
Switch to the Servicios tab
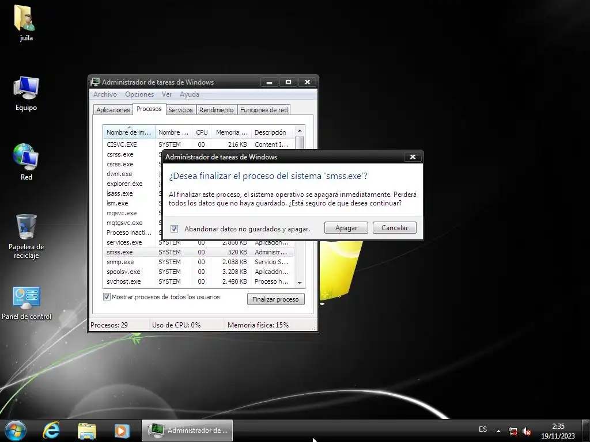click(180, 110)
